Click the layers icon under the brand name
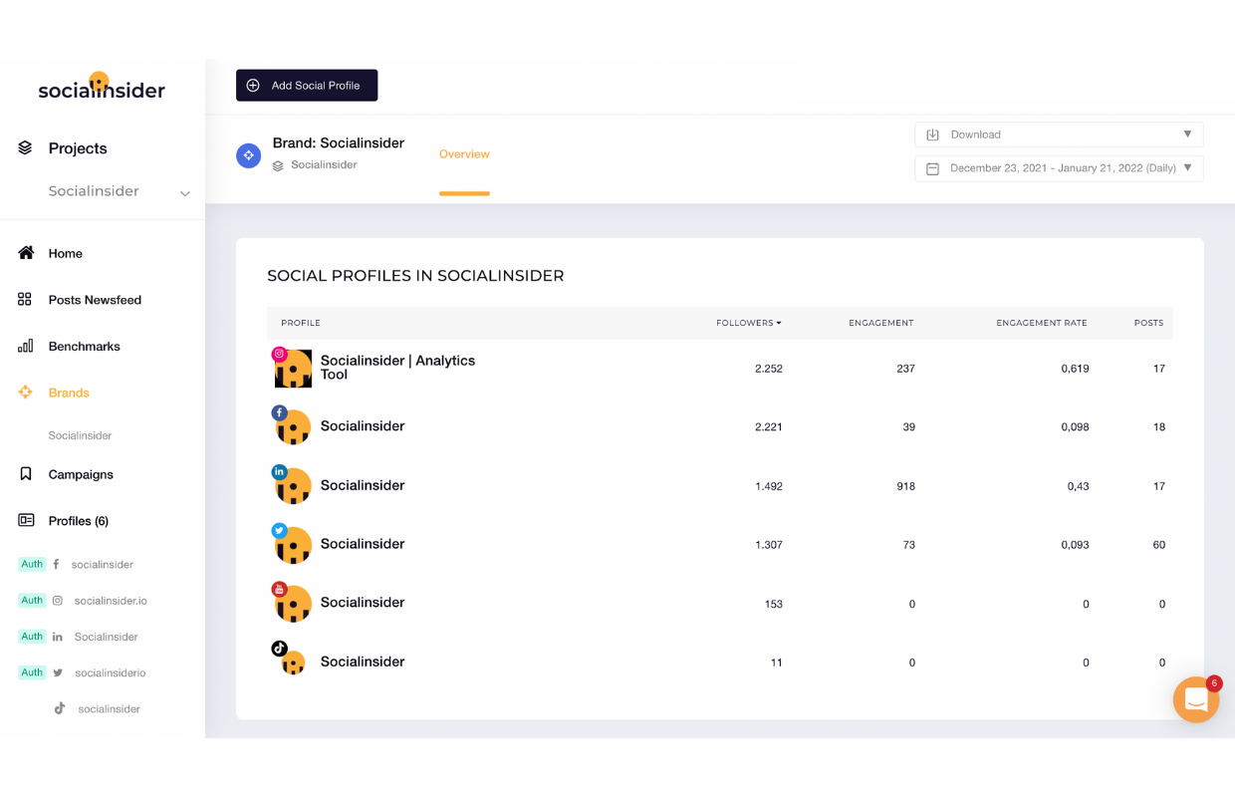This screenshot has width=1235, height=797. (279, 165)
